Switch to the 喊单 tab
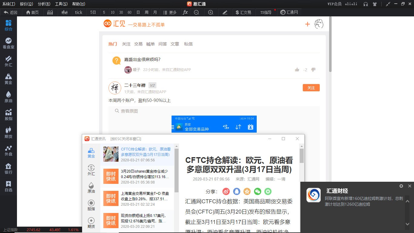The width and height of the screenshot is (414, 233). pos(150,44)
